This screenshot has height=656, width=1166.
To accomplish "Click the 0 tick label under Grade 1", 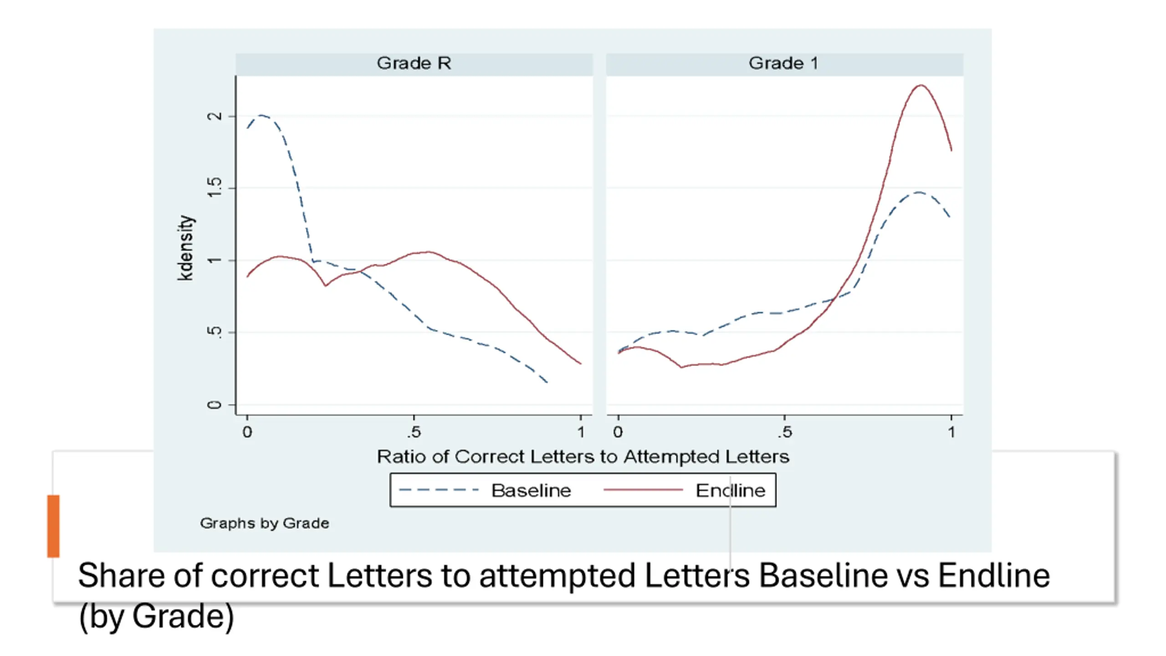I will tap(618, 432).
